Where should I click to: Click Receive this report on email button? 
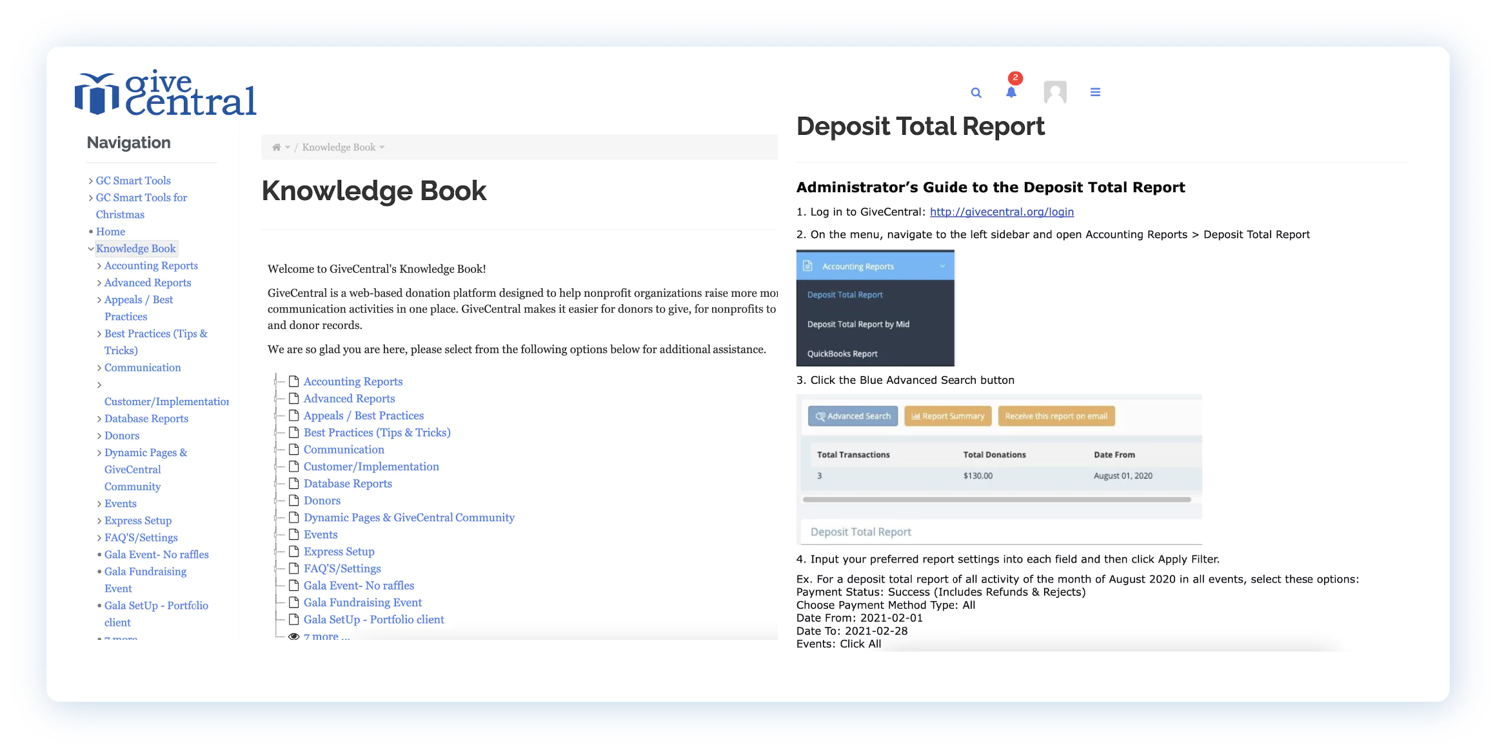click(x=1056, y=416)
